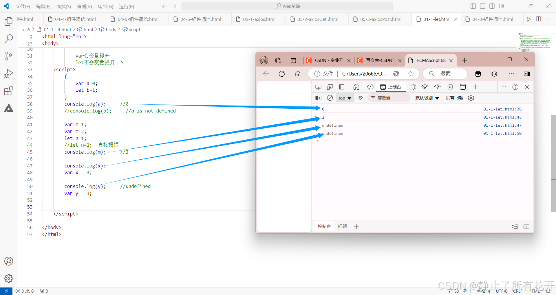Expand the script breadcrumb
The width and height of the screenshot is (556, 295).
tap(131, 30)
